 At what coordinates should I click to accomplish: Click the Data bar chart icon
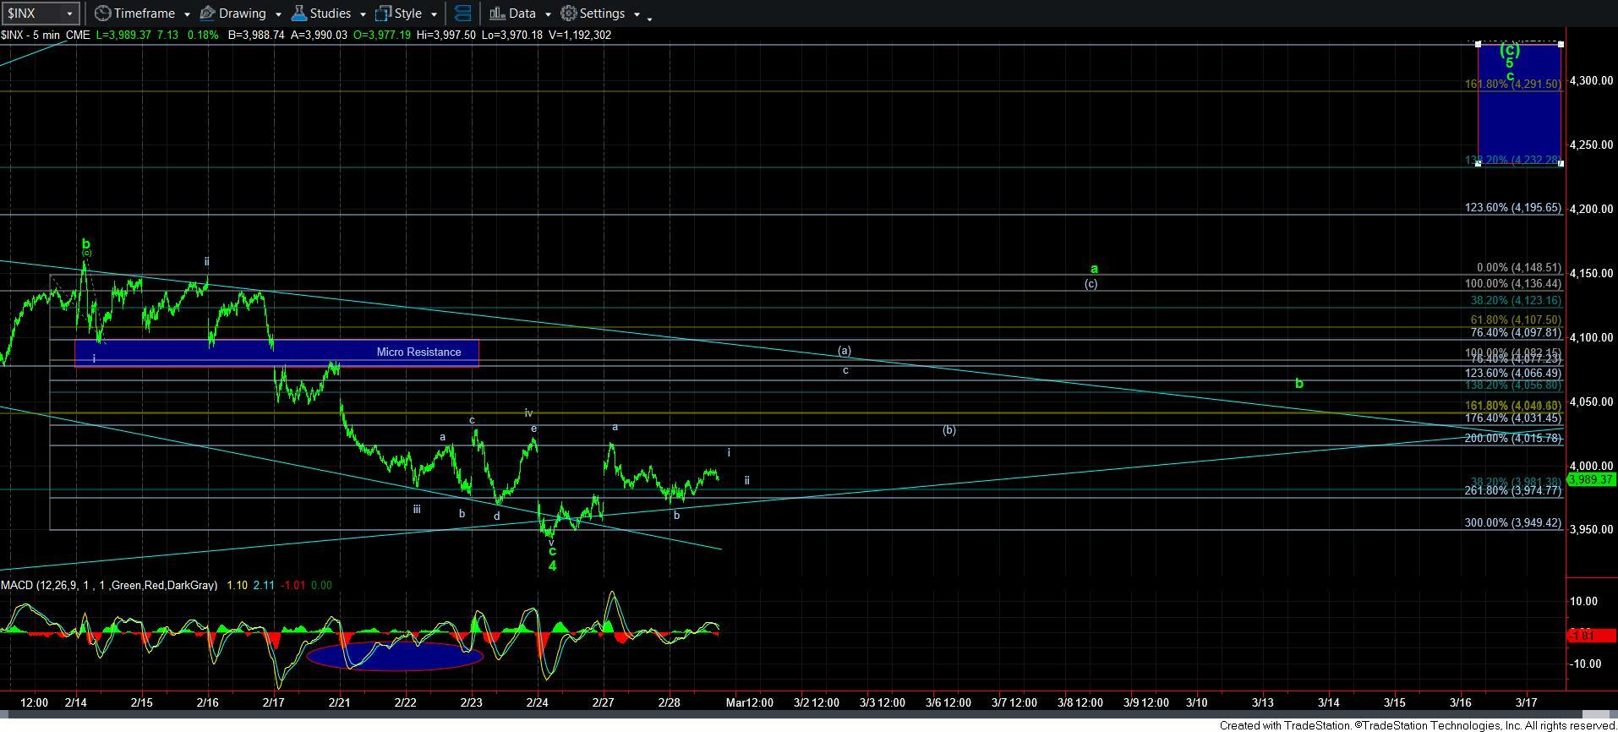tap(496, 14)
